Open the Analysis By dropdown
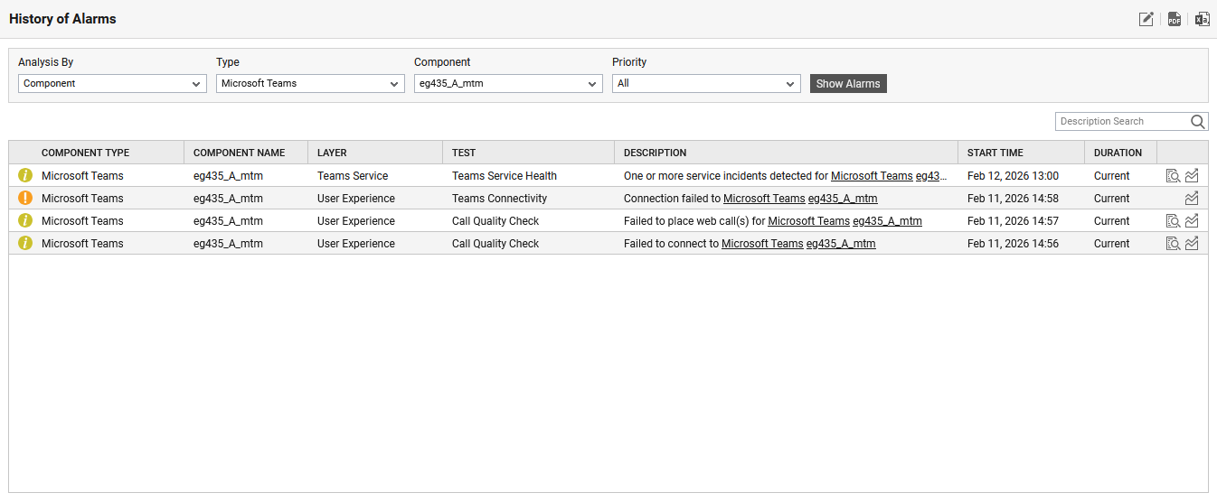 112,84
